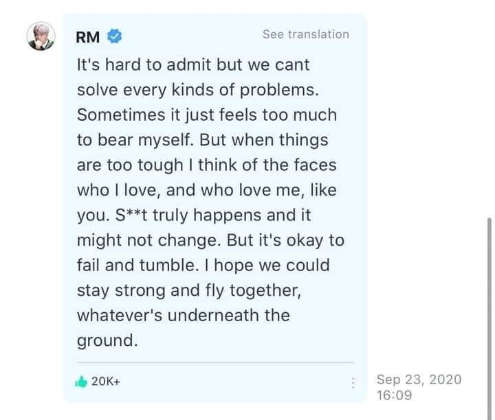Viewport: 495px width, 420px height.
Task: Click the line "might not change. But it's okay to"
Action: tap(210, 240)
